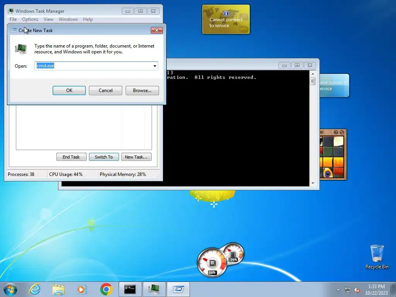Click the blue weather gadget behind the console
396x297 pixels.
click(x=335, y=85)
